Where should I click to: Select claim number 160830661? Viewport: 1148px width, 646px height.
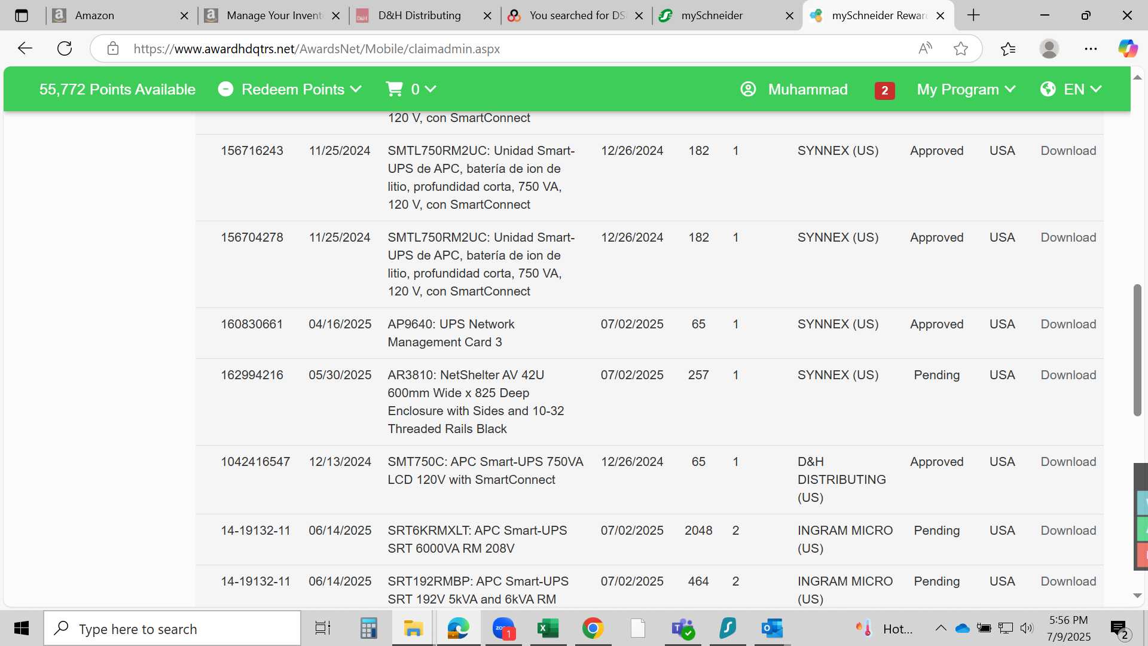click(x=252, y=324)
